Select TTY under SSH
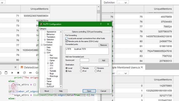The image size is (179, 101). 51,66
